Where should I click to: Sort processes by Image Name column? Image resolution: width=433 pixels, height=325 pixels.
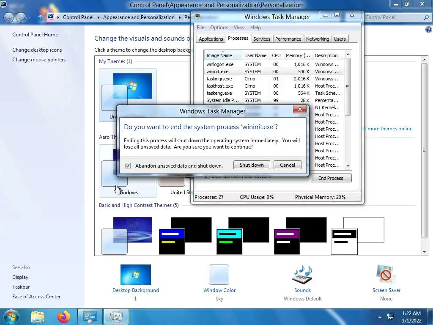coord(223,55)
